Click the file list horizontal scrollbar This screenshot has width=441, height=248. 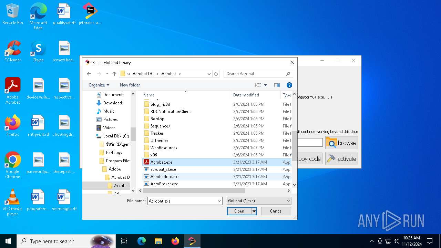point(194,190)
